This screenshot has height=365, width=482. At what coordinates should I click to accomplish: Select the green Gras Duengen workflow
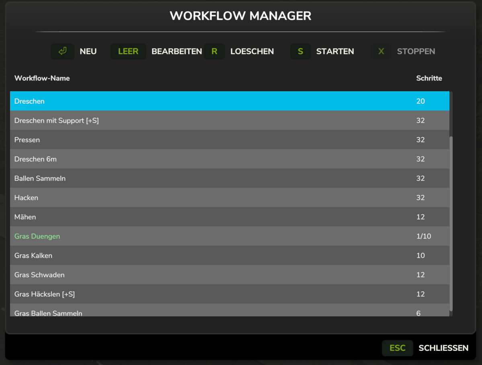pyautogui.click(x=230, y=236)
